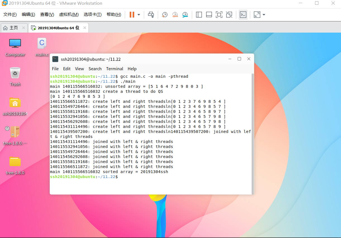Click the VMware Workstation title bar icon
The width and height of the screenshot is (341, 238).
tap(4, 3)
